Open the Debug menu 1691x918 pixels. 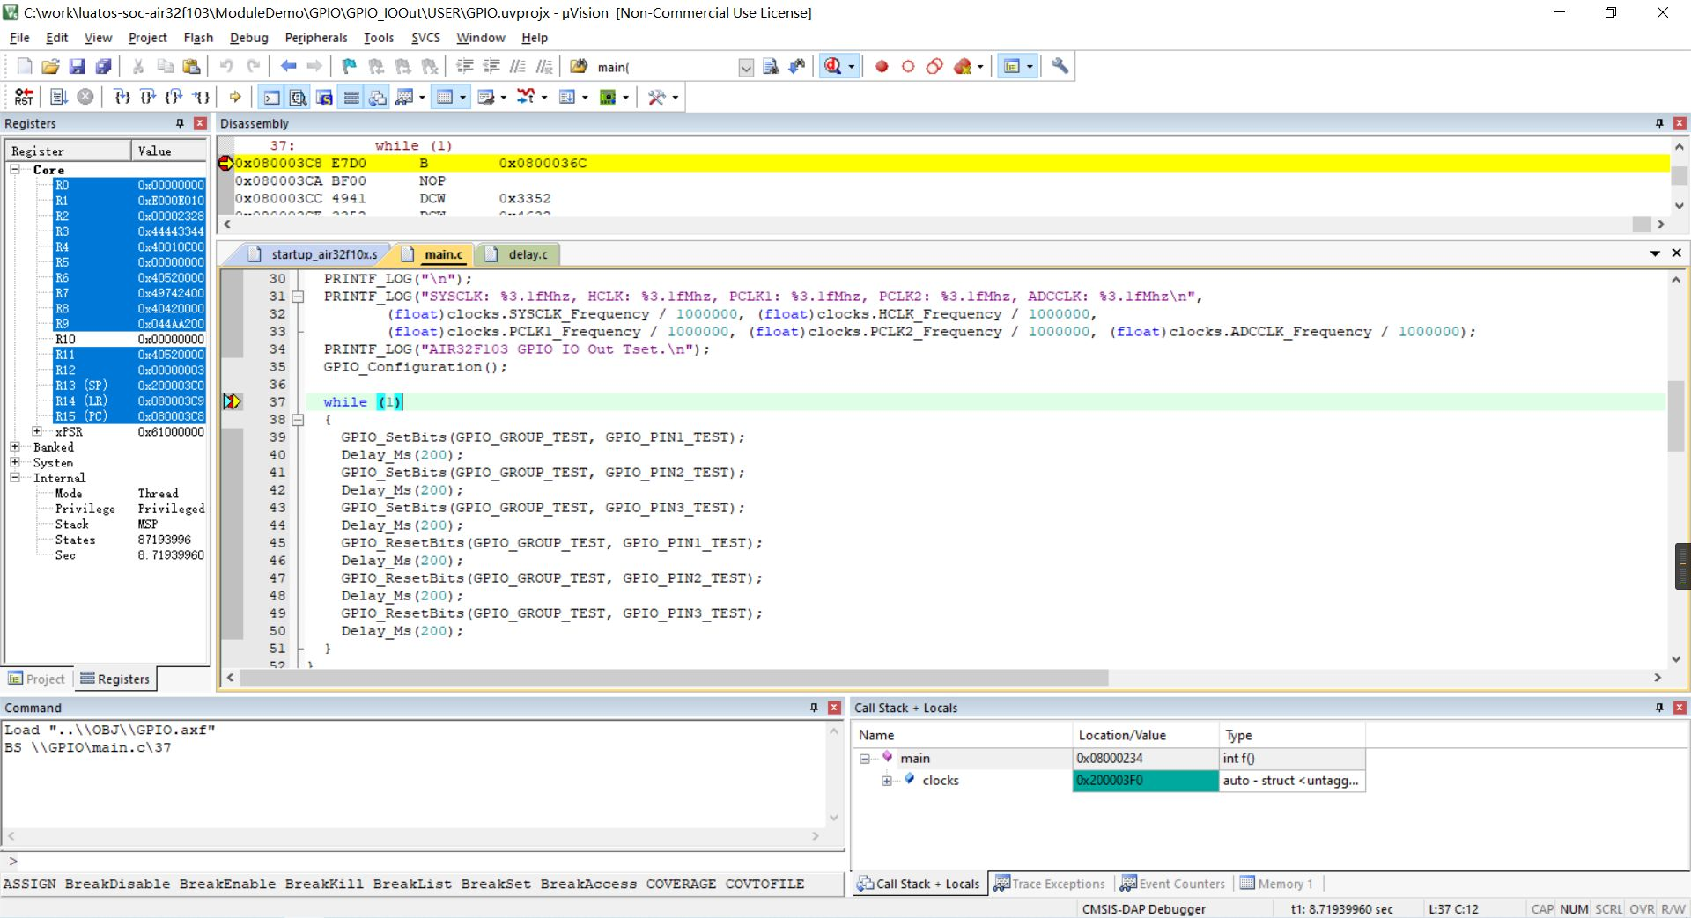(248, 38)
